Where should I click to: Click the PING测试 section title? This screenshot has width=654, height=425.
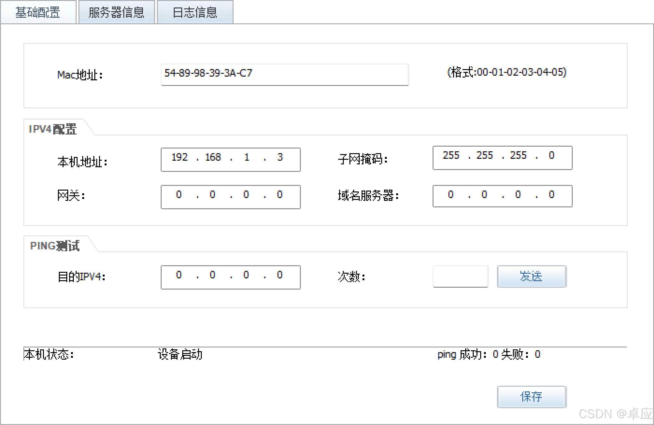(x=55, y=246)
